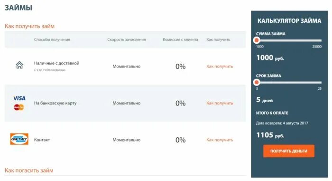Screen dimensions: 332x181
Task: Open 'Как получить' link for cash delivery
Action: 220,67
